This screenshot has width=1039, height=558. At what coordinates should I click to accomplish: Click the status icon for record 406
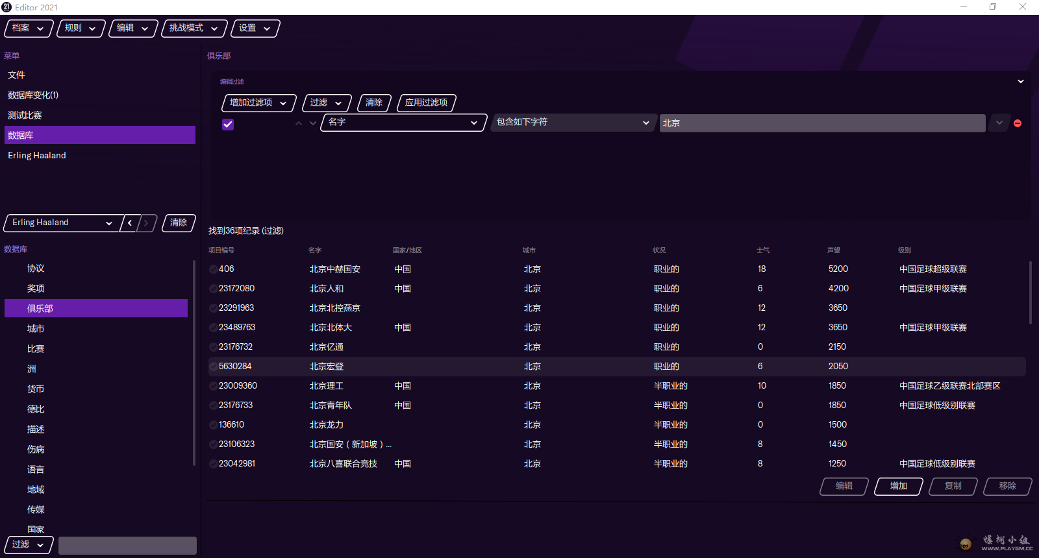[213, 269]
